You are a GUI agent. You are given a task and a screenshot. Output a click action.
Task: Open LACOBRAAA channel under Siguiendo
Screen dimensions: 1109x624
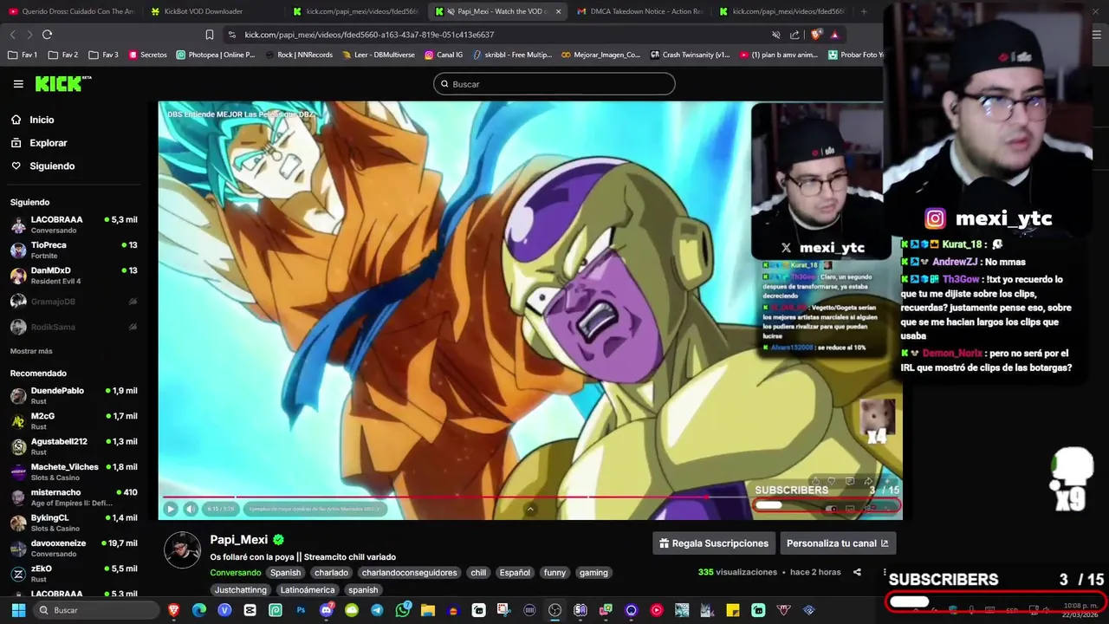[x=74, y=224]
